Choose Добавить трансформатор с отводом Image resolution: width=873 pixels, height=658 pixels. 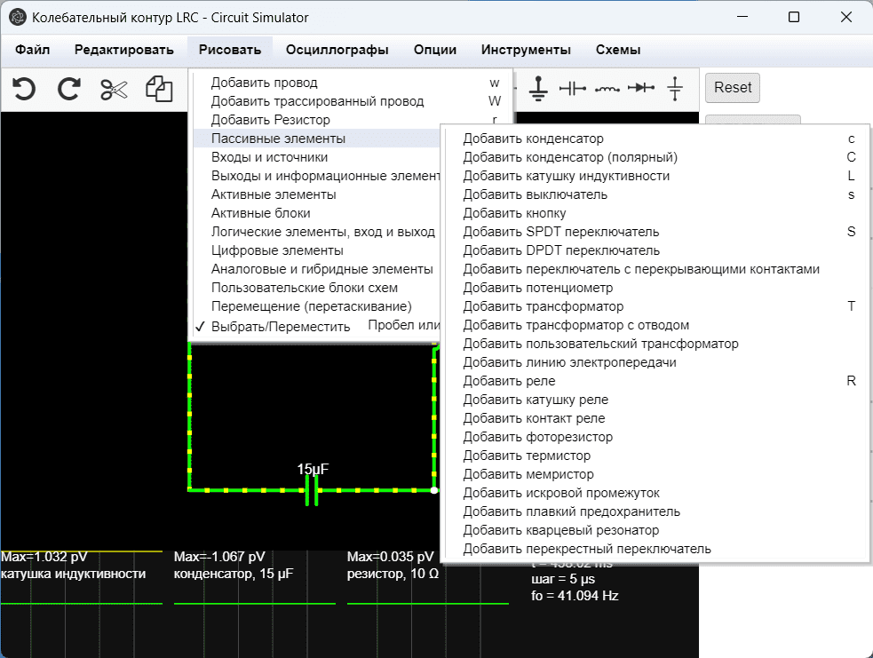pos(656,325)
